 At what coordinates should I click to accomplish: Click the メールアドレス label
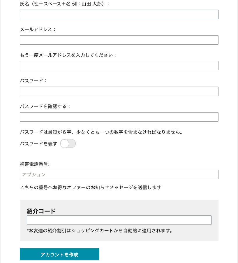pyautogui.click(x=38, y=29)
